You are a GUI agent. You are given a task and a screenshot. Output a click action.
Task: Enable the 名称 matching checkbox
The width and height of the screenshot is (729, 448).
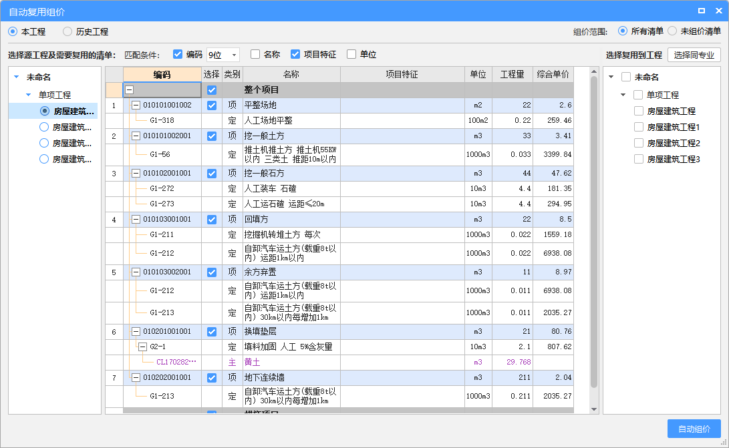click(255, 55)
